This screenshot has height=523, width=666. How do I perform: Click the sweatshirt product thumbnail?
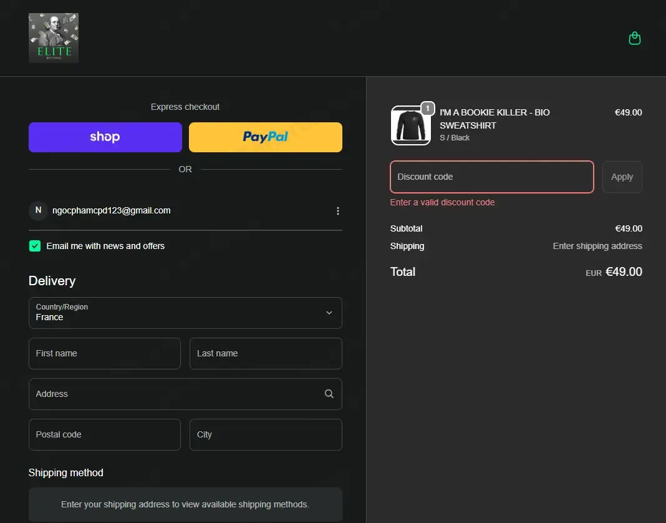tap(411, 125)
